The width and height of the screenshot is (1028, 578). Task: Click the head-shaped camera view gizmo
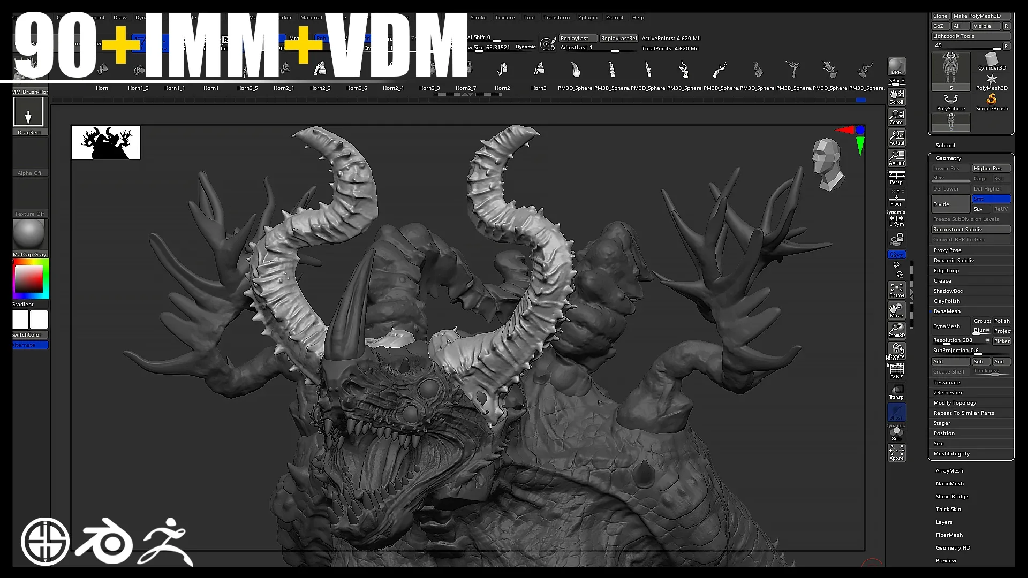pos(828,163)
